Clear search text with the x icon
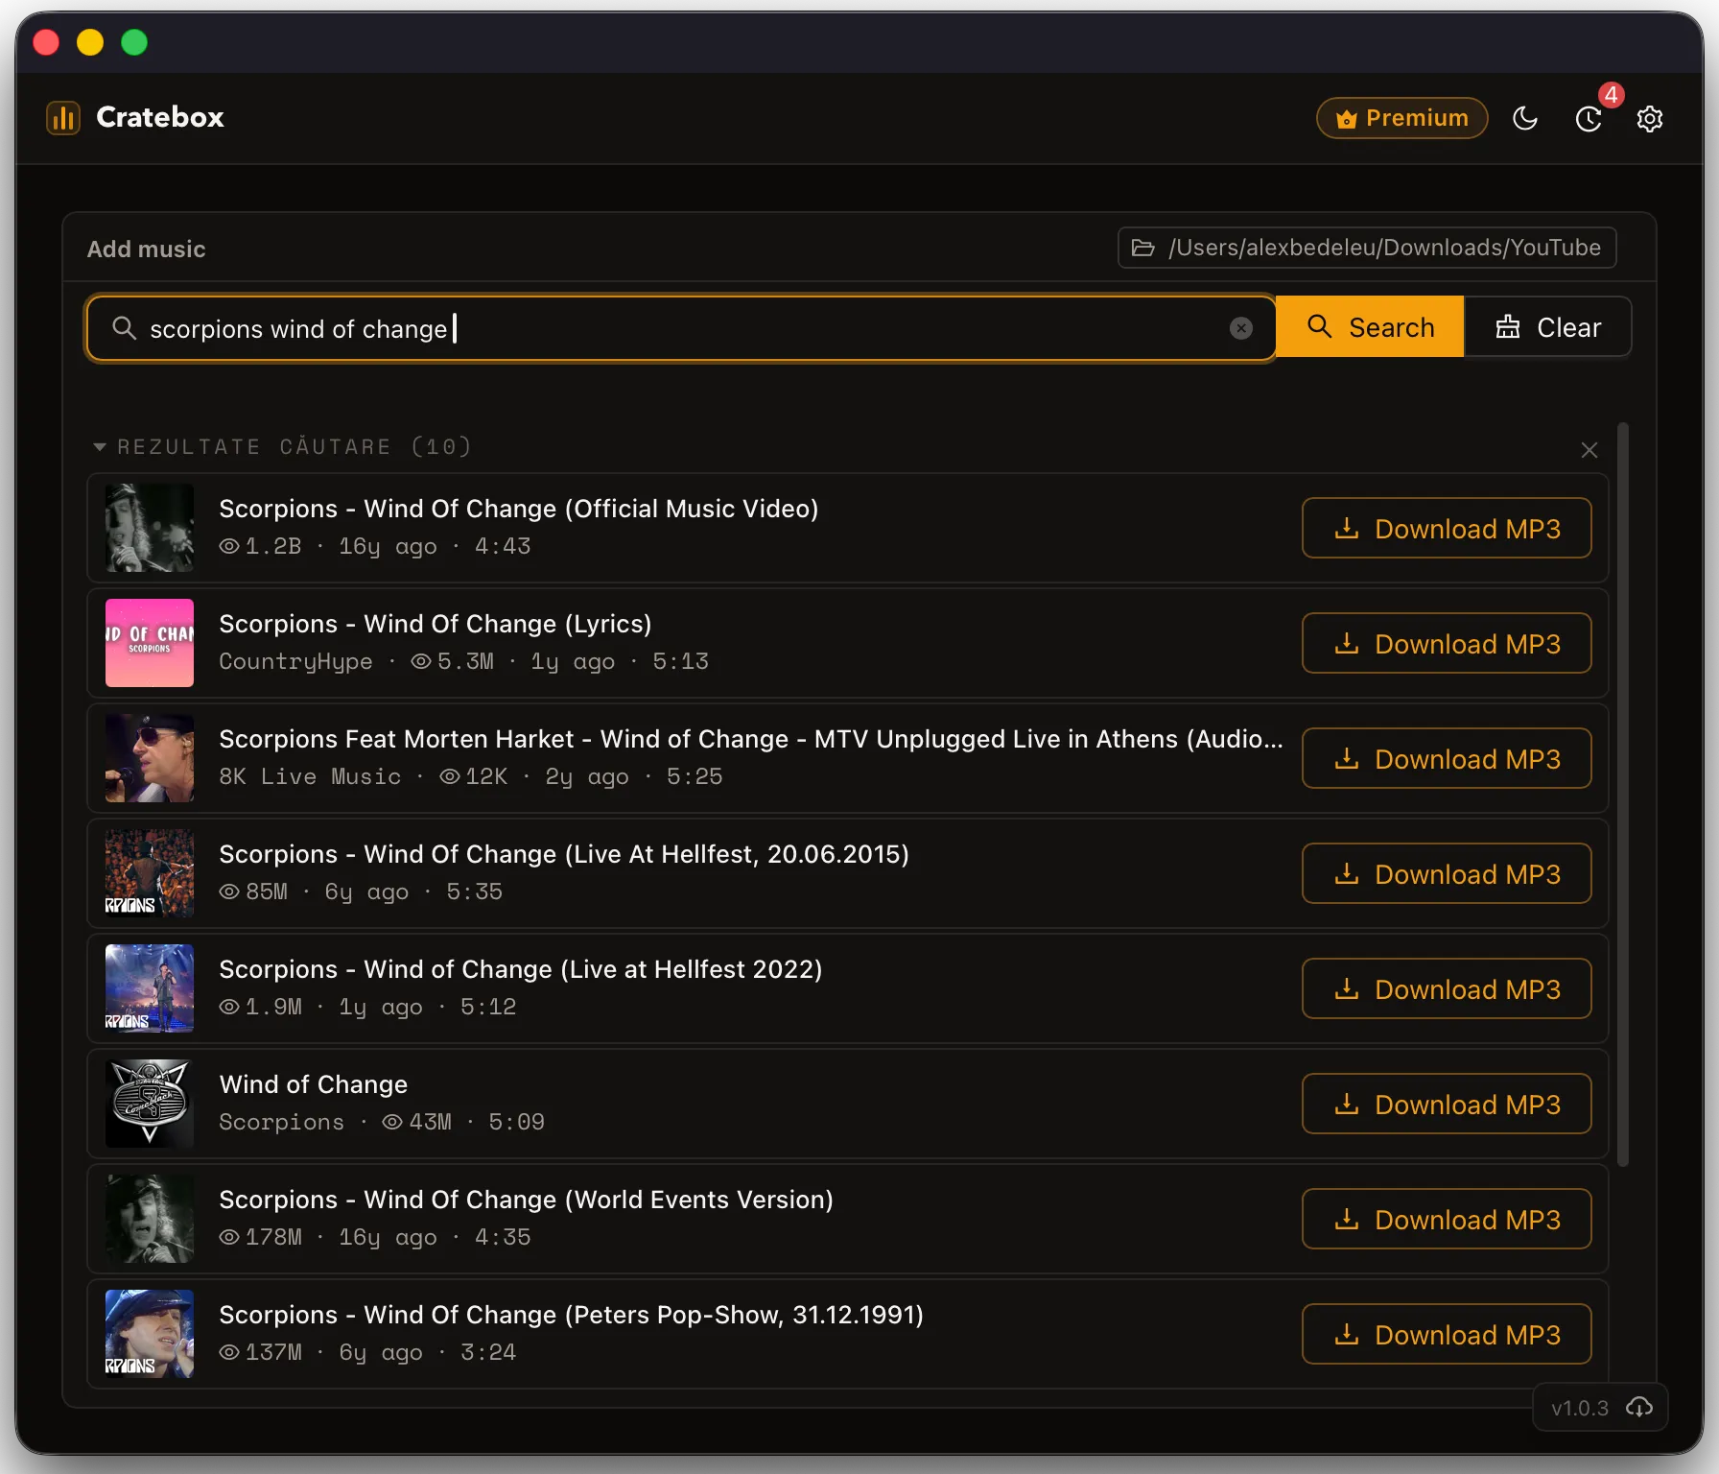 (x=1241, y=328)
